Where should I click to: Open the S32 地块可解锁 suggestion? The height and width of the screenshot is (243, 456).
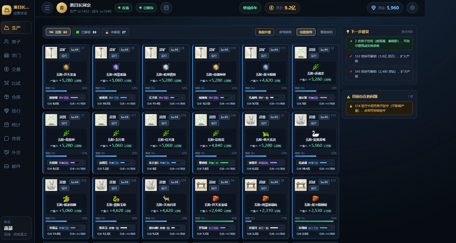(x=379, y=59)
